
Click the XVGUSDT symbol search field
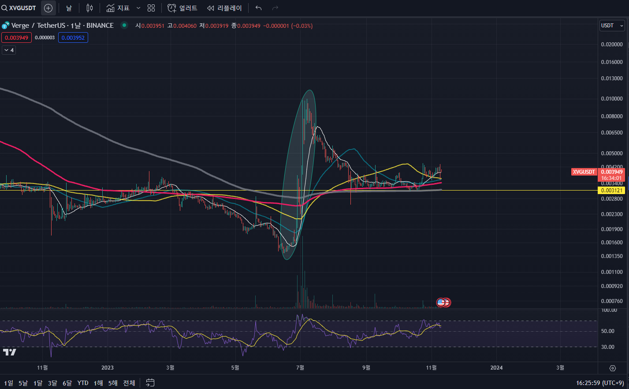coord(19,8)
